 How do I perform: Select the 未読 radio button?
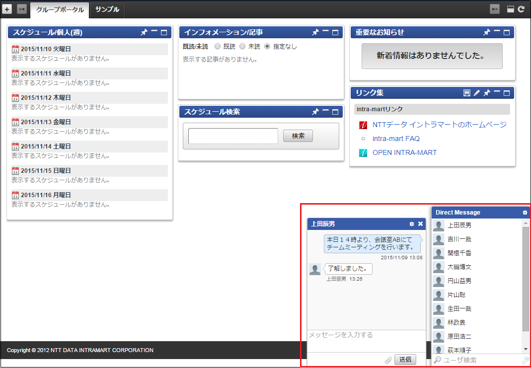pyautogui.click(x=242, y=47)
